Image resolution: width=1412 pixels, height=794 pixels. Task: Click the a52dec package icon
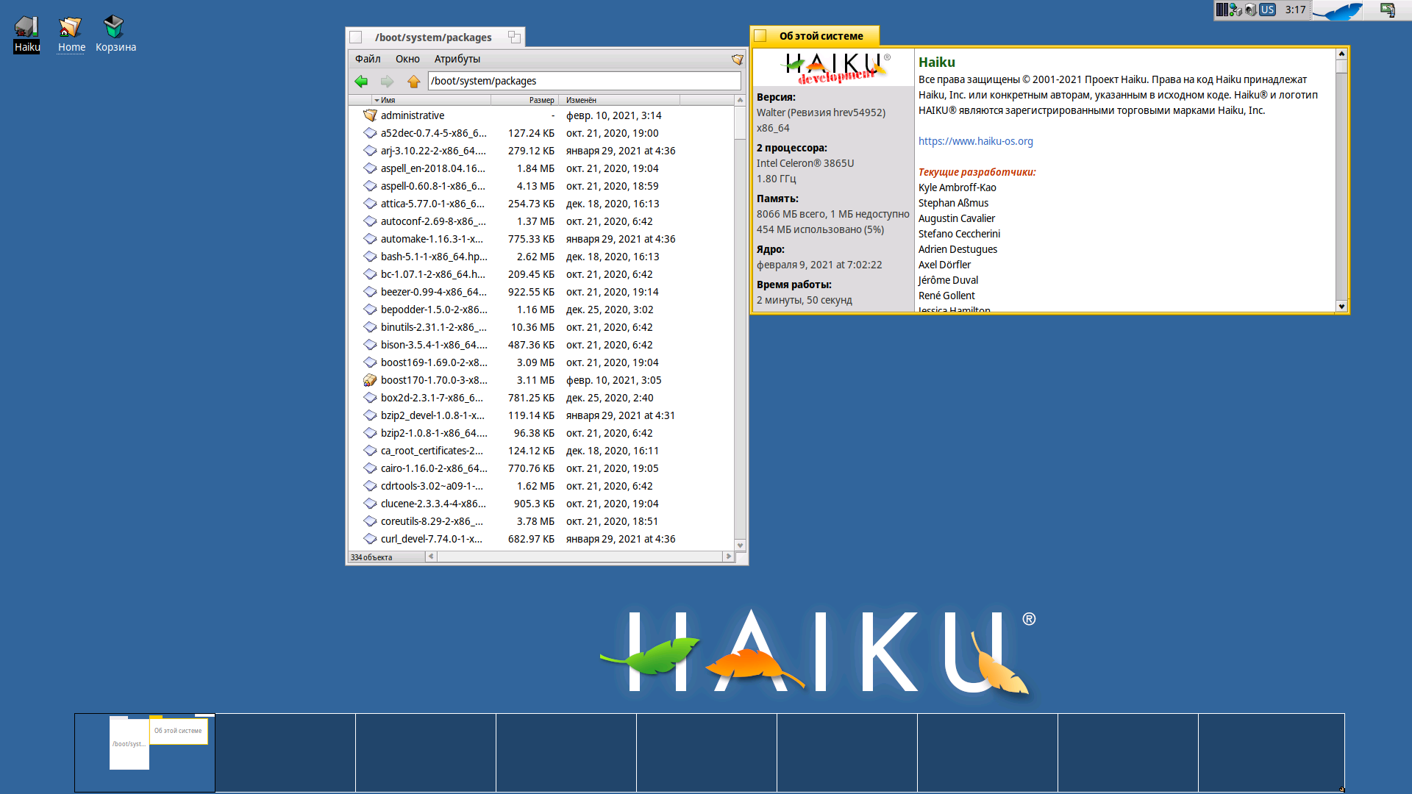click(370, 133)
